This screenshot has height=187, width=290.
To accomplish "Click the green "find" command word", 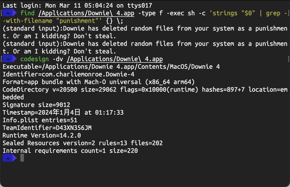I will (27, 13).
